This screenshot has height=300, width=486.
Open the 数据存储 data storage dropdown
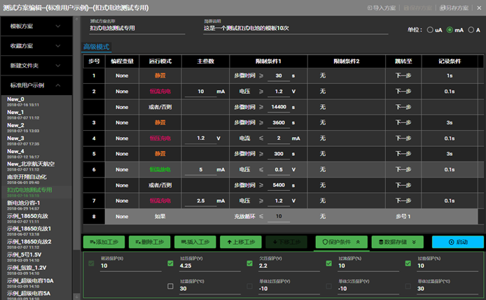coord(396,241)
